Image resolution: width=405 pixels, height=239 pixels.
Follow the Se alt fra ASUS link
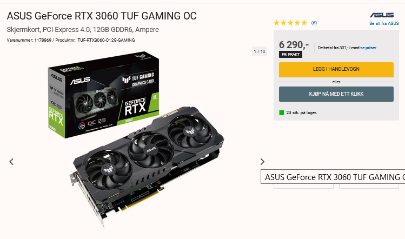click(384, 23)
